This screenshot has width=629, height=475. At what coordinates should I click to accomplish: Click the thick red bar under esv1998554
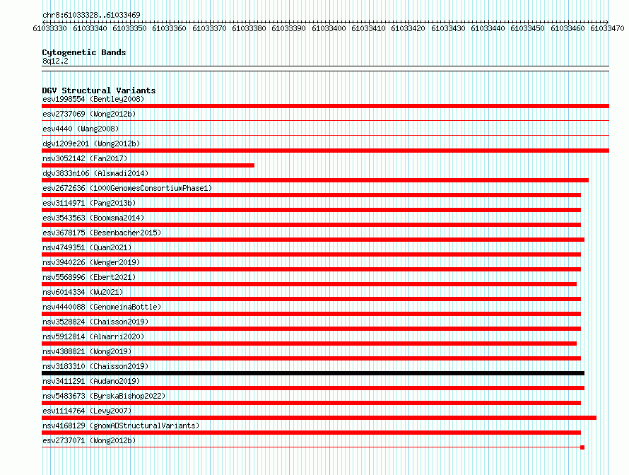325,106
